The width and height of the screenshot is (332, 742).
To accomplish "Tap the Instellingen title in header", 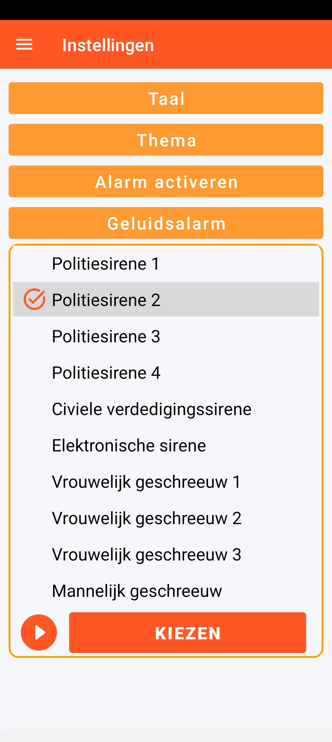I will [x=108, y=45].
